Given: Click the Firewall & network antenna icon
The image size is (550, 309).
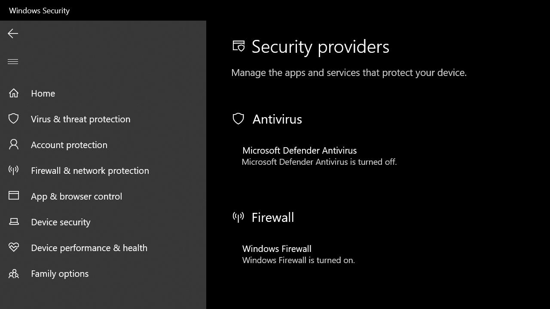Looking at the screenshot, I should pos(14,170).
